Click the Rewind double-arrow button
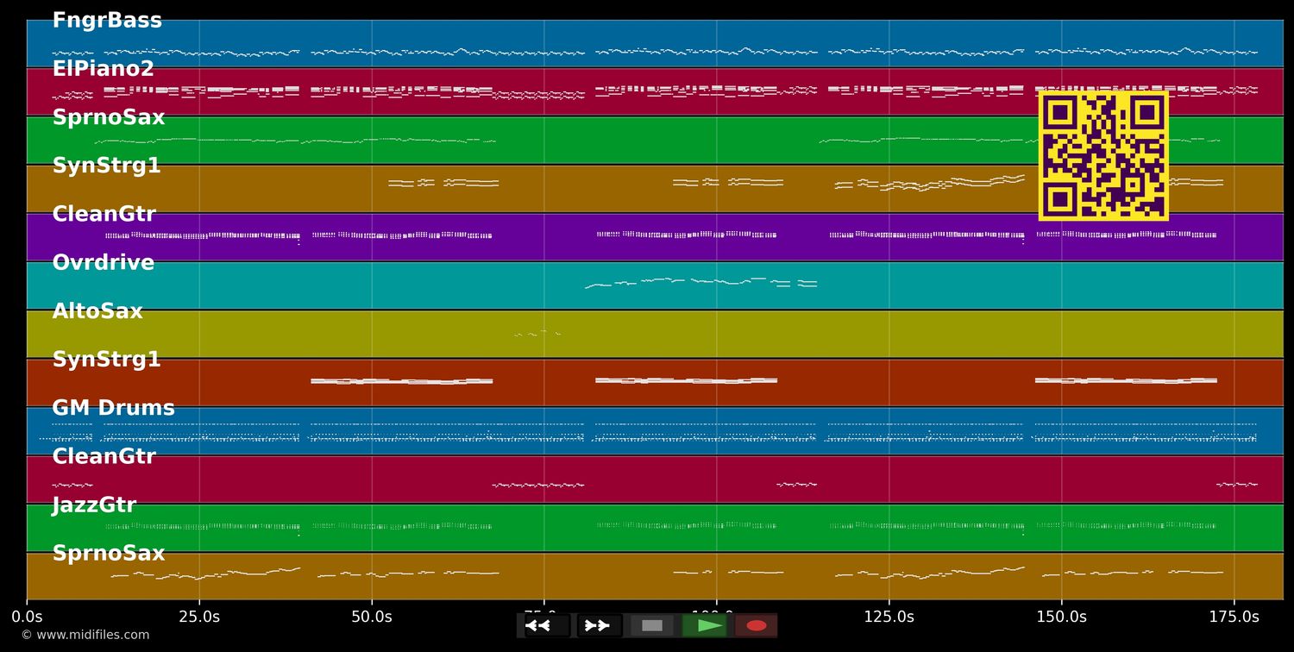Viewport: 1294px width, 652px height. 545,625
